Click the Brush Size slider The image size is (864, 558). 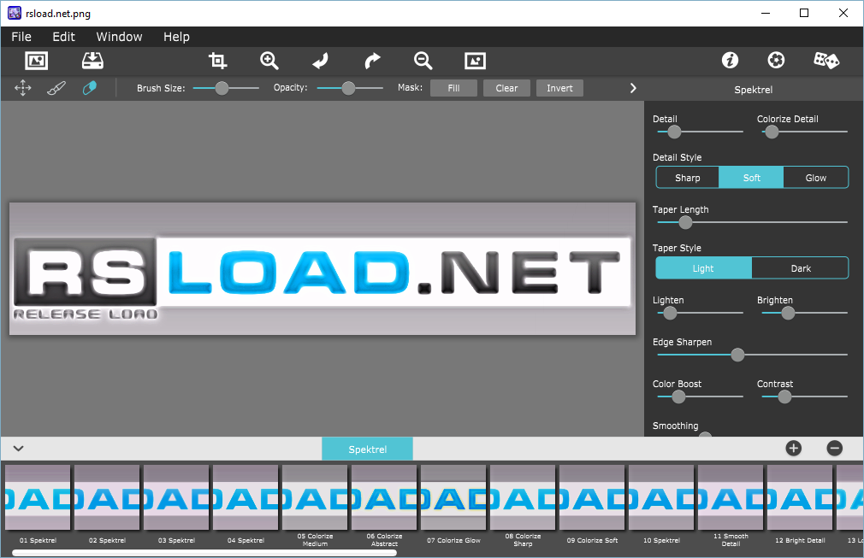tap(226, 88)
